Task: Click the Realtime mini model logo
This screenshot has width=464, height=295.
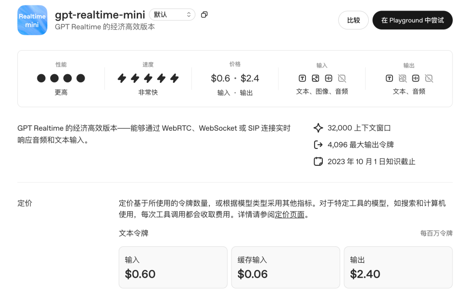Action: point(32,20)
